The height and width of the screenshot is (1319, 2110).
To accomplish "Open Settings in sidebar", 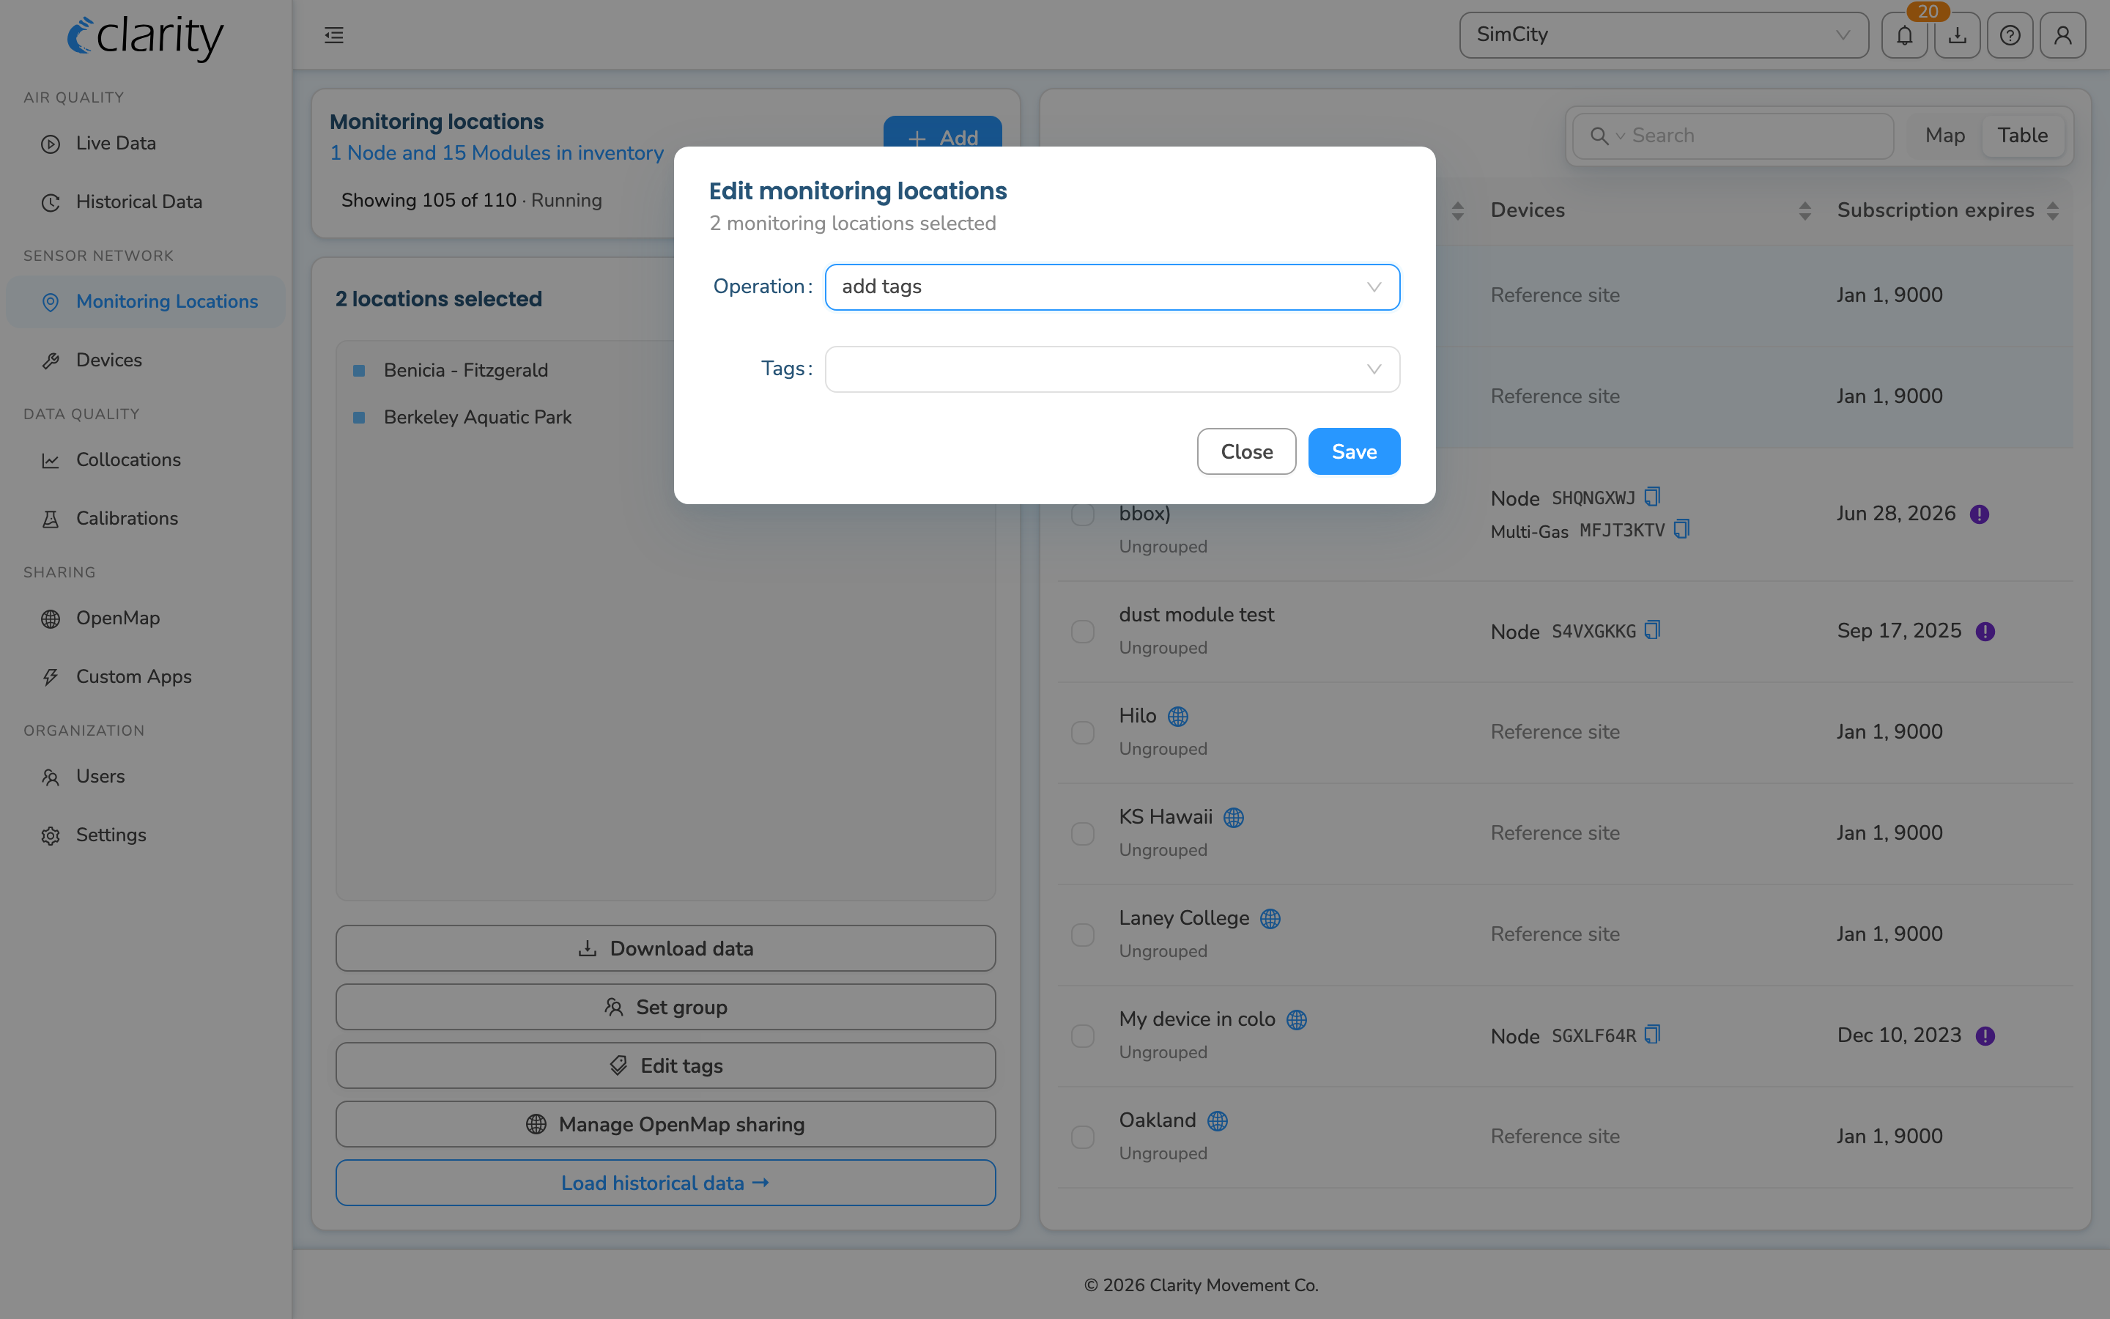I will coord(146,835).
